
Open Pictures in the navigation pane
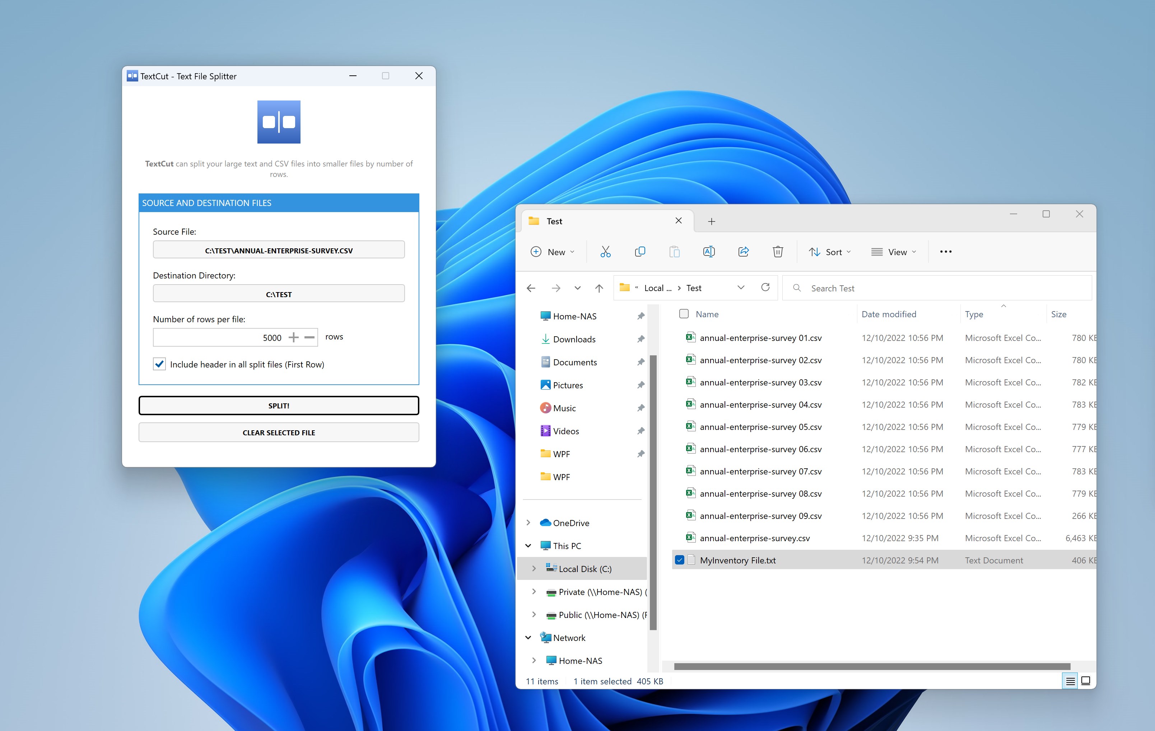(568, 385)
